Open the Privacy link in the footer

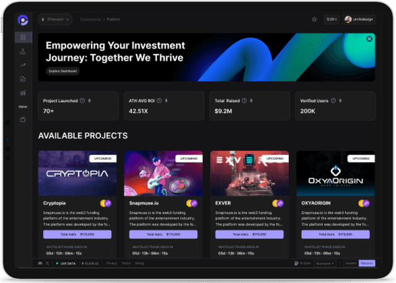[111, 263]
